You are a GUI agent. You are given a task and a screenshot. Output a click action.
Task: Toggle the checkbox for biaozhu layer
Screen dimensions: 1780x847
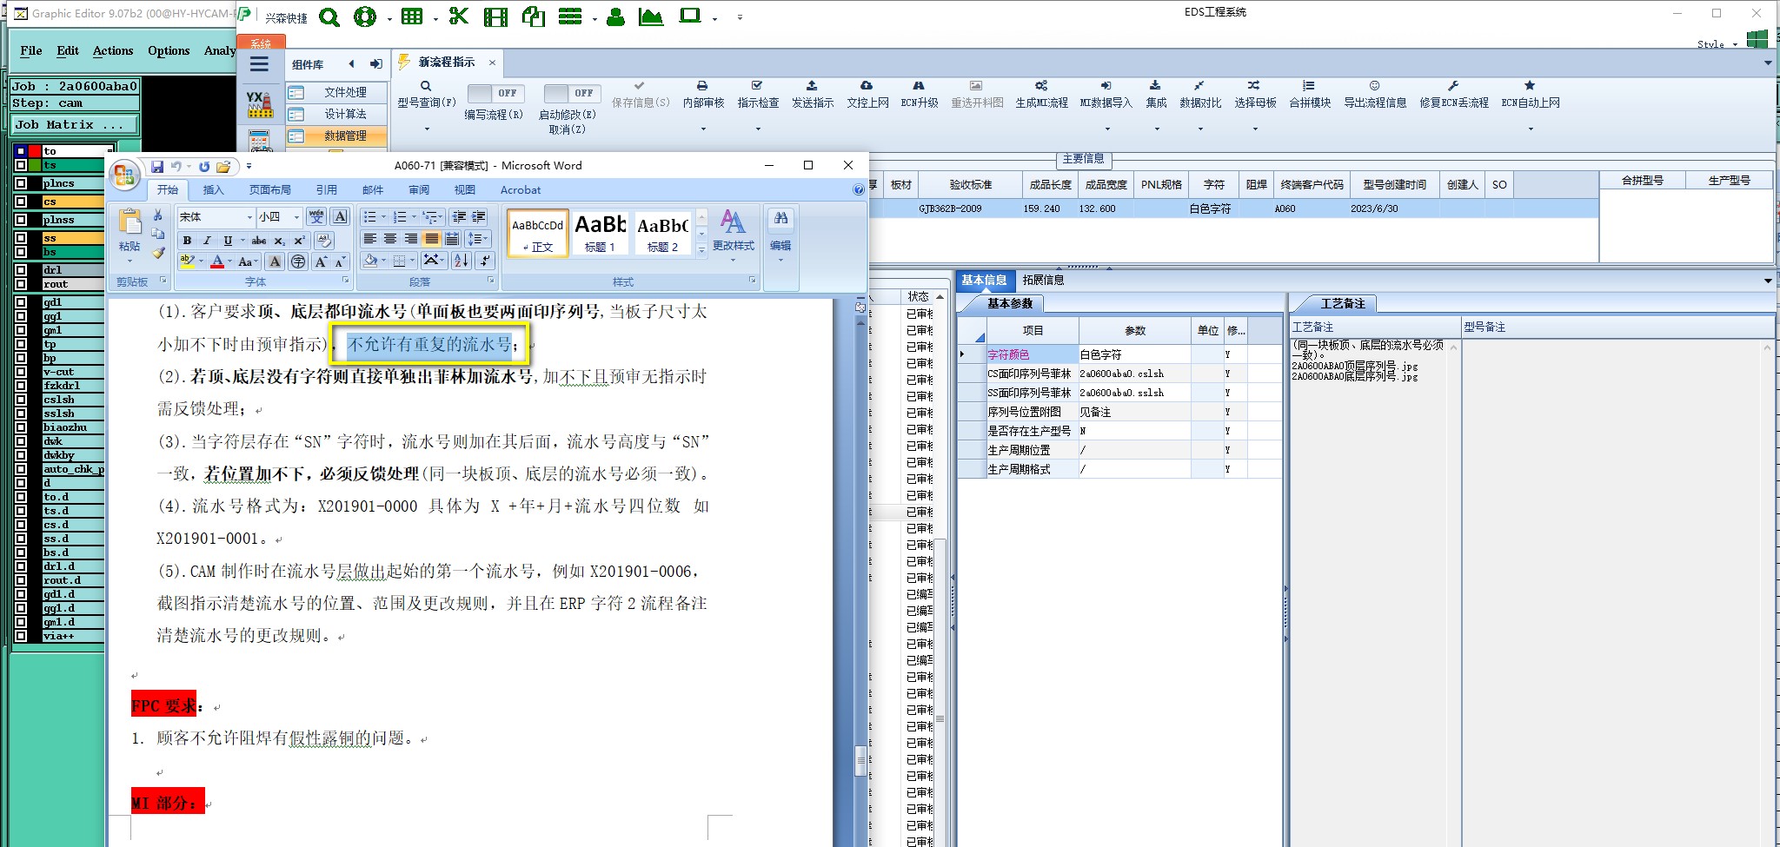(x=21, y=427)
